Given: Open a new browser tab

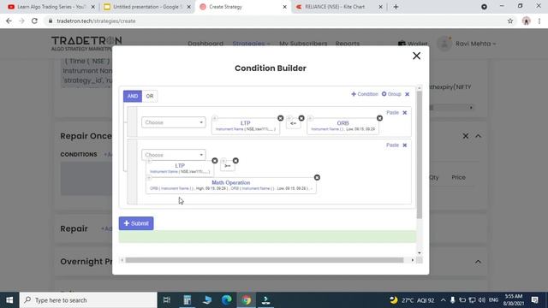Looking at the screenshot, I should (x=396, y=7).
